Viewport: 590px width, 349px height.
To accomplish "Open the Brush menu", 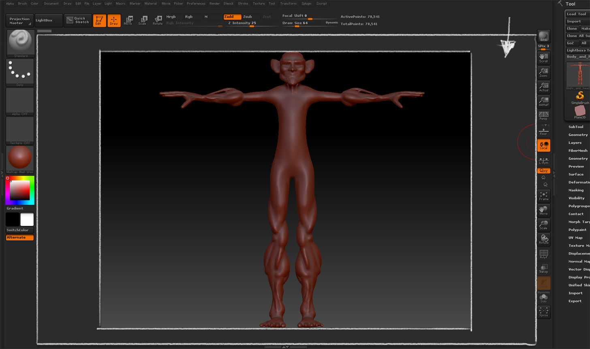I will tap(23, 4).
